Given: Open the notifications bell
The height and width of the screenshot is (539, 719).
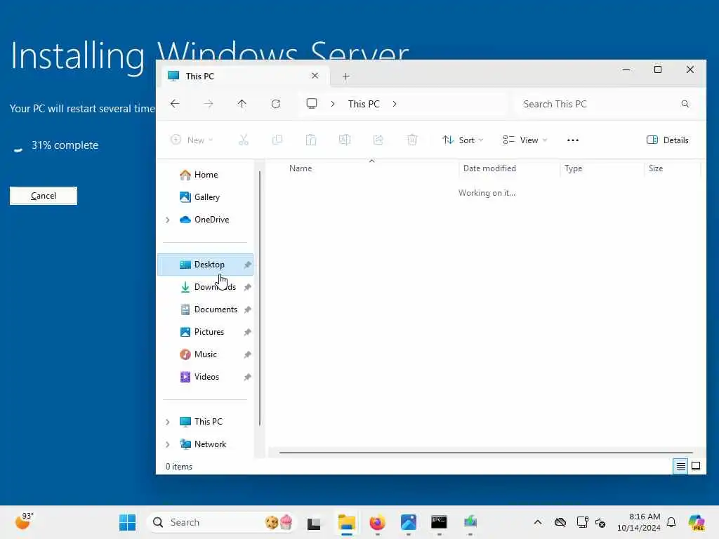Looking at the screenshot, I should click(671, 522).
